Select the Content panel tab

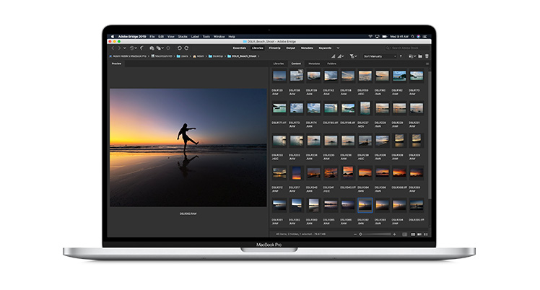coord(296,63)
